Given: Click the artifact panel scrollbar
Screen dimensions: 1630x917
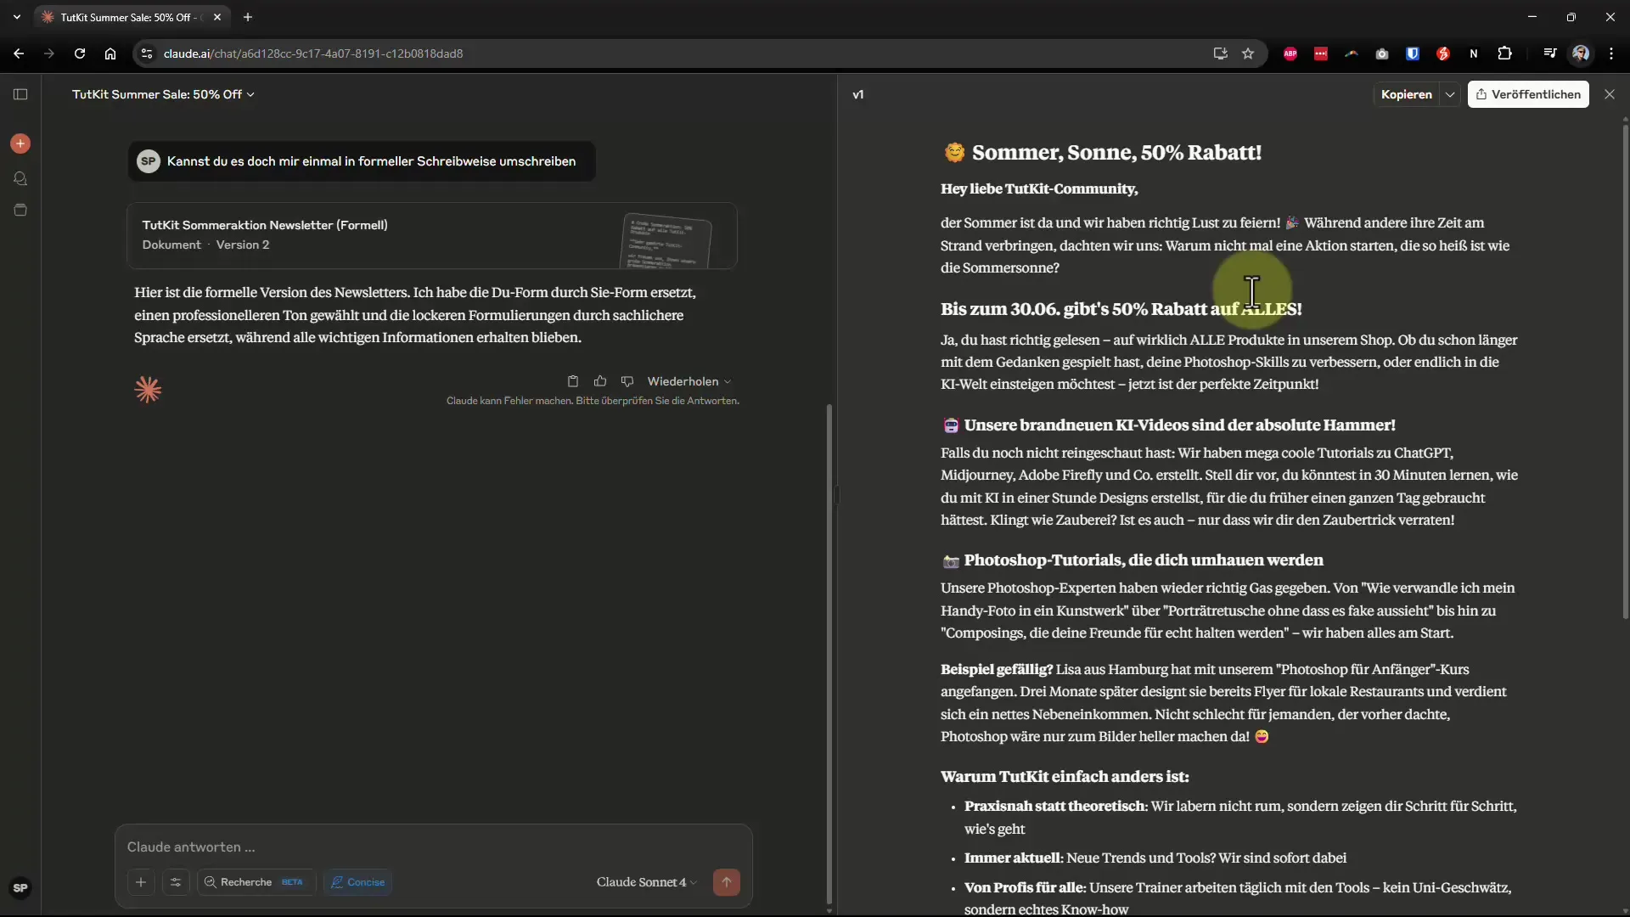Looking at the screenshot, I should [1625, 371].
